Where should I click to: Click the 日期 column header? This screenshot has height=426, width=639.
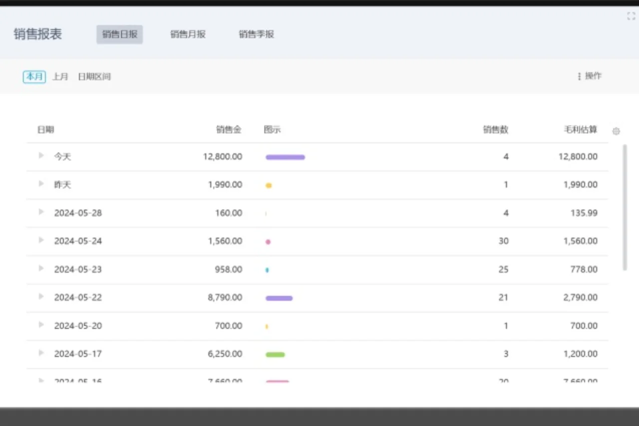click(45, 130)
